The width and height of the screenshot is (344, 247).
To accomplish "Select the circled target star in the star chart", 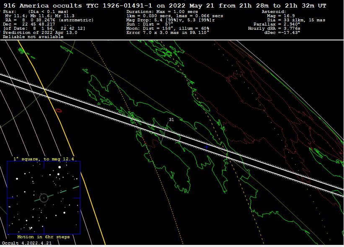I will pos(44,197).
